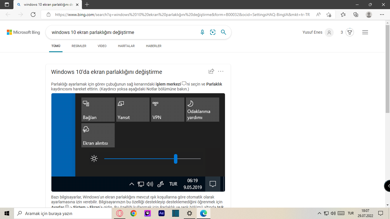Click the browser address bar URL
The height and width of the screenshot is (219, 390).
182,15
